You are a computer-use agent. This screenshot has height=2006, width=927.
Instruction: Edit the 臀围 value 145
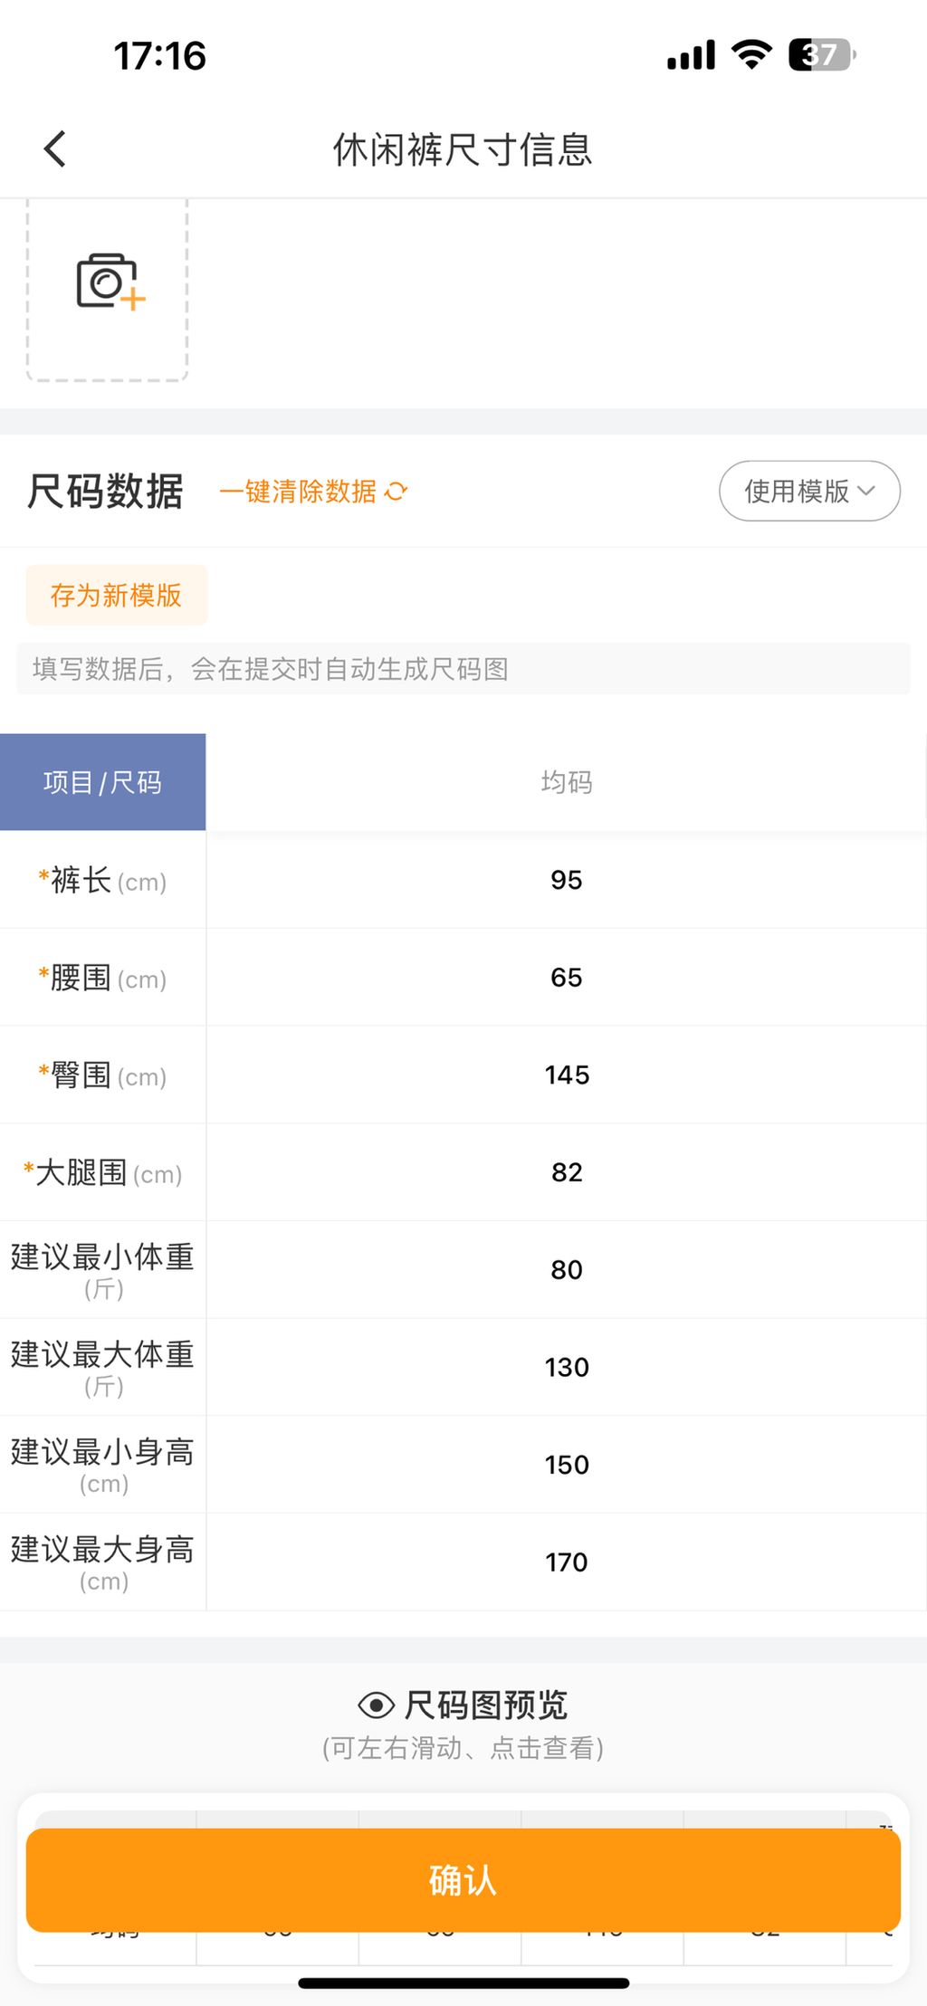(567, 1075)
